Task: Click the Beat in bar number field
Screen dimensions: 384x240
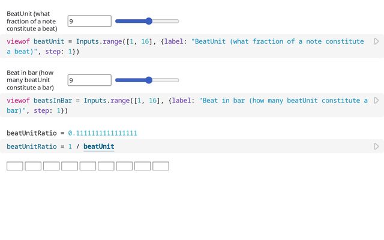Action: coord(89,80)
